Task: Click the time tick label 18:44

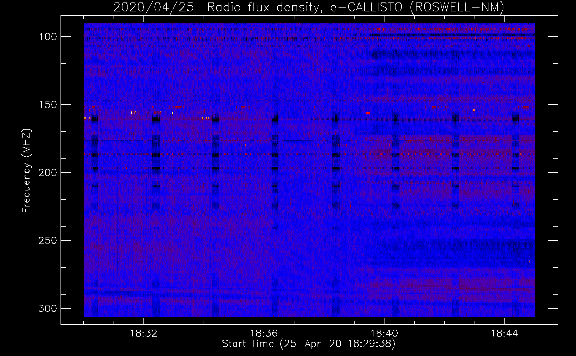Action: (504, 334)
